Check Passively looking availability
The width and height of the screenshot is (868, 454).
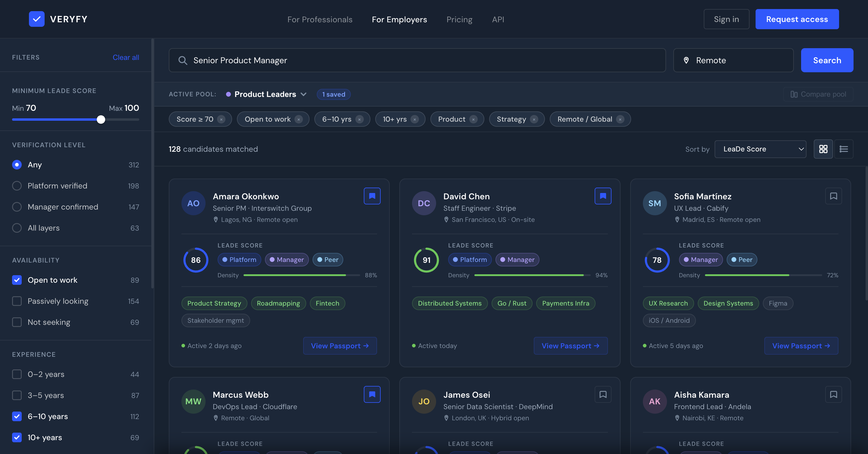tap(17, 301)
